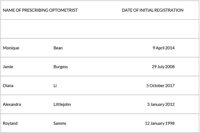Viewport: 200px width, 133px height.
Task: Click the surname Li
Action: tap(55, 86)
